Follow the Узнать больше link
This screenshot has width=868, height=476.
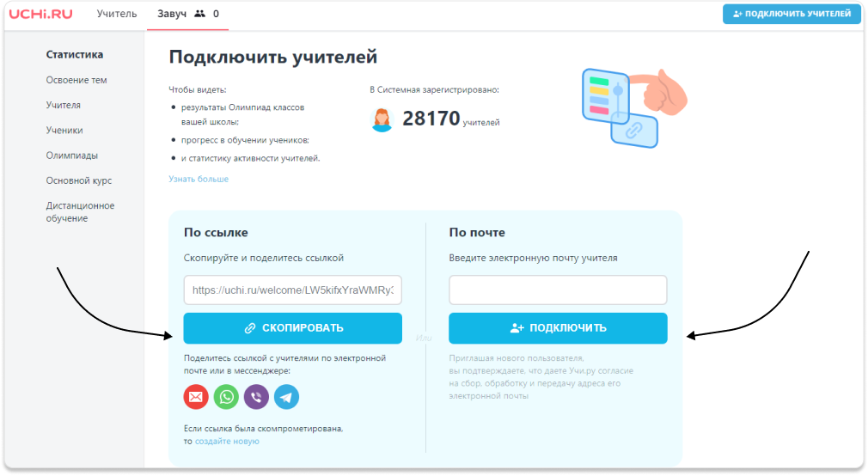199,179
